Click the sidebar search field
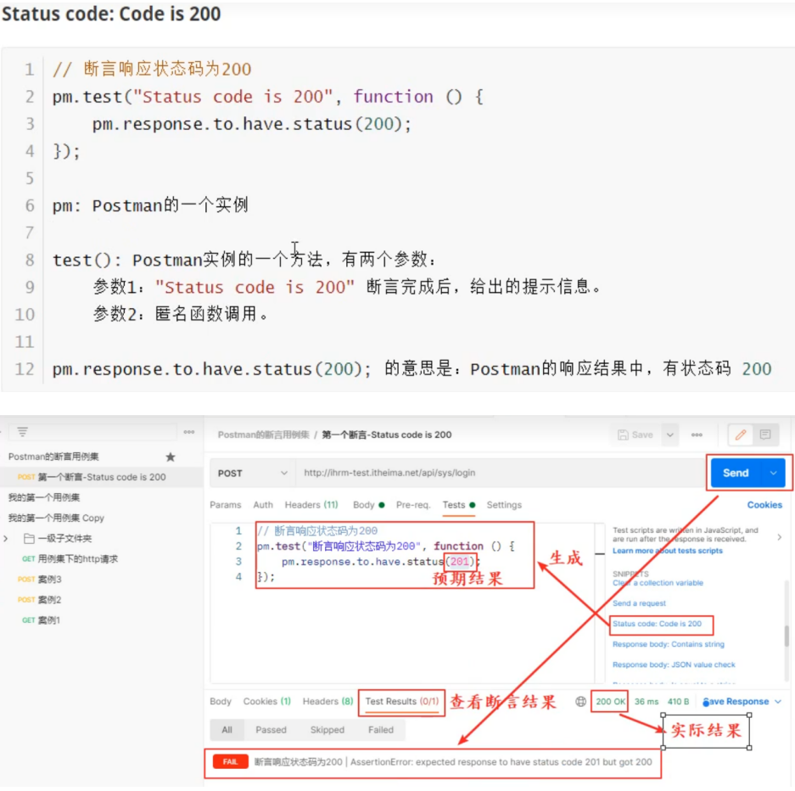 [x=92, y=432]
